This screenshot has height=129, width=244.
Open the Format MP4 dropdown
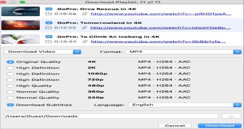(x=183, y=52)
